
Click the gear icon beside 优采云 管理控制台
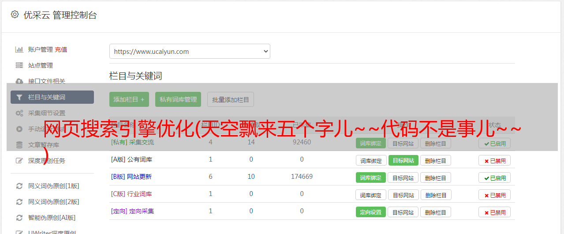coord(15,15)
